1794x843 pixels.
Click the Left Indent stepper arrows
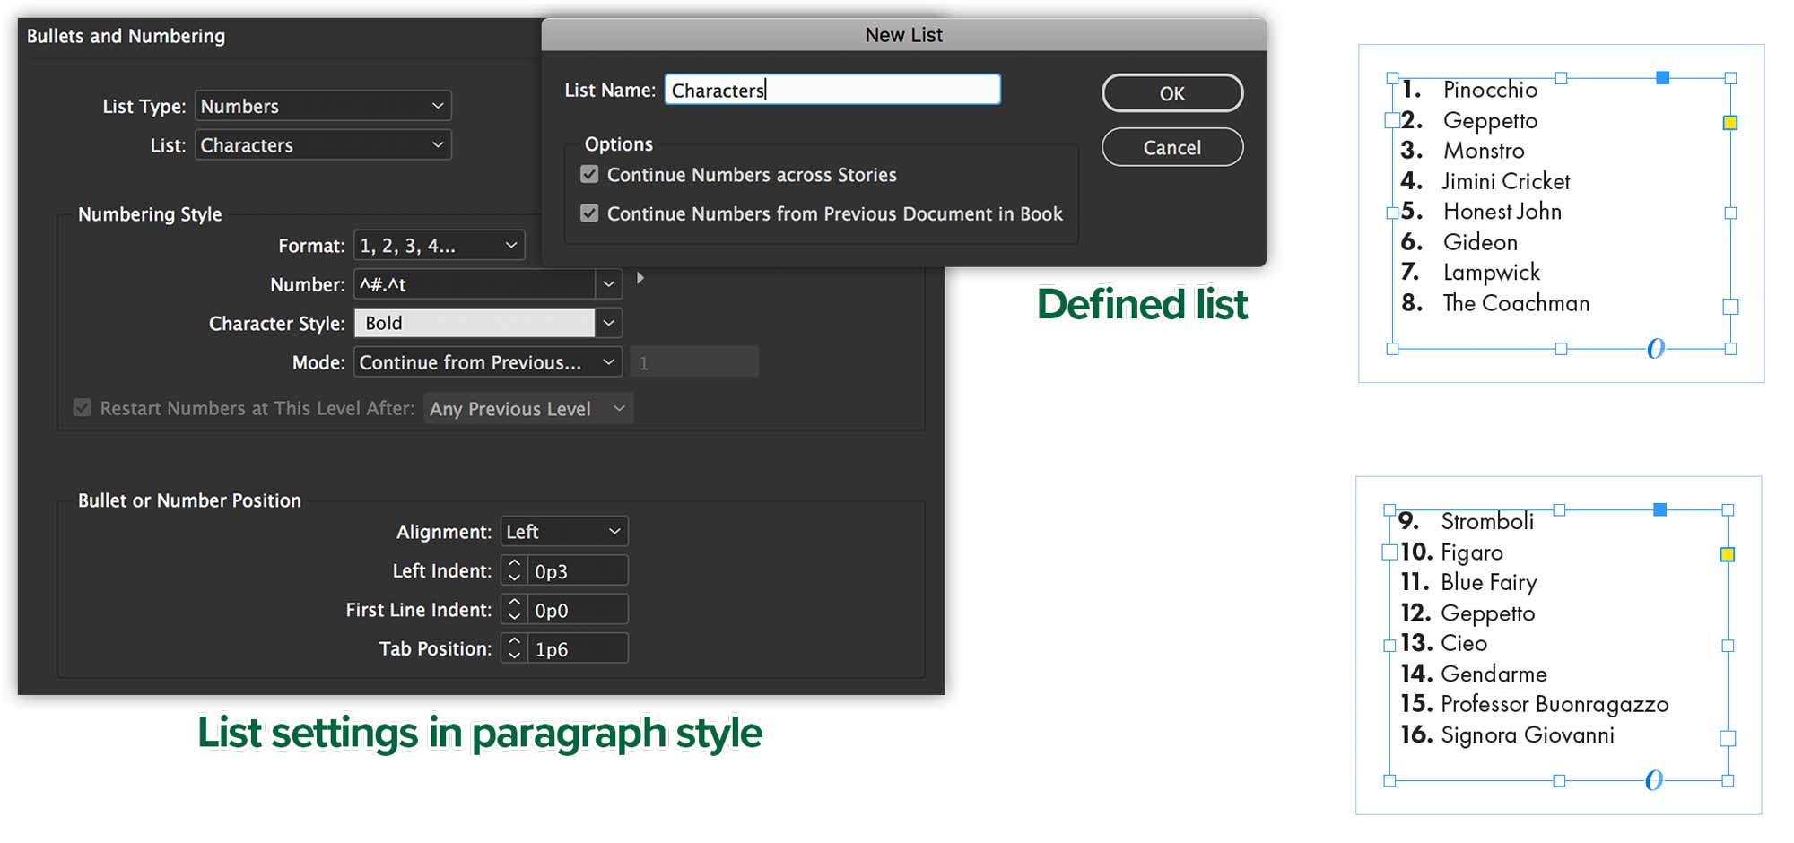pyautogui.click(x=514, y=571)
